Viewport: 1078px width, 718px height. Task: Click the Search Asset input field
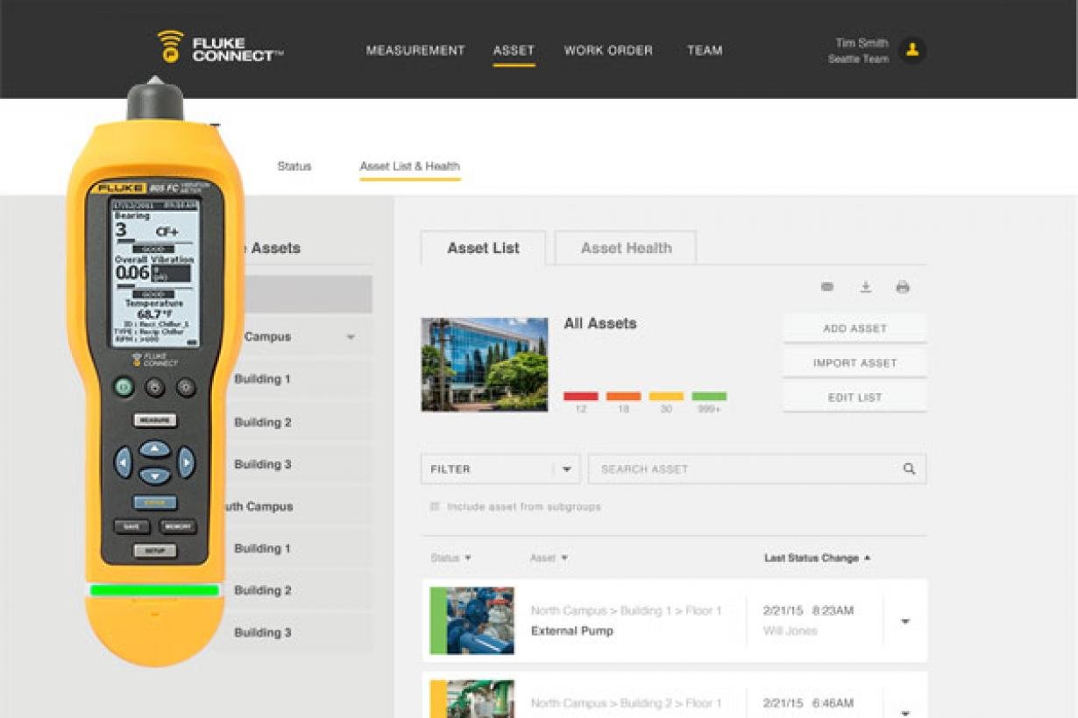(745, 469)
